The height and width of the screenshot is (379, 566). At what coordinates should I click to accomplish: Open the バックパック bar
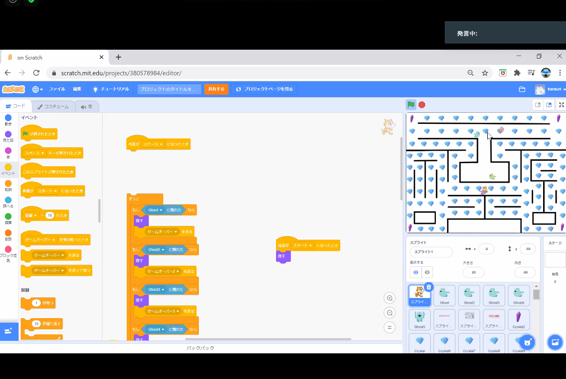coord(201,348)
